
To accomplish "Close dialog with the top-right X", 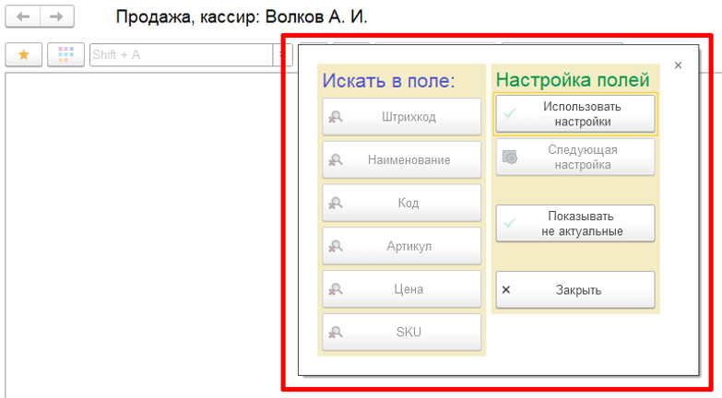I will point(679,65).
